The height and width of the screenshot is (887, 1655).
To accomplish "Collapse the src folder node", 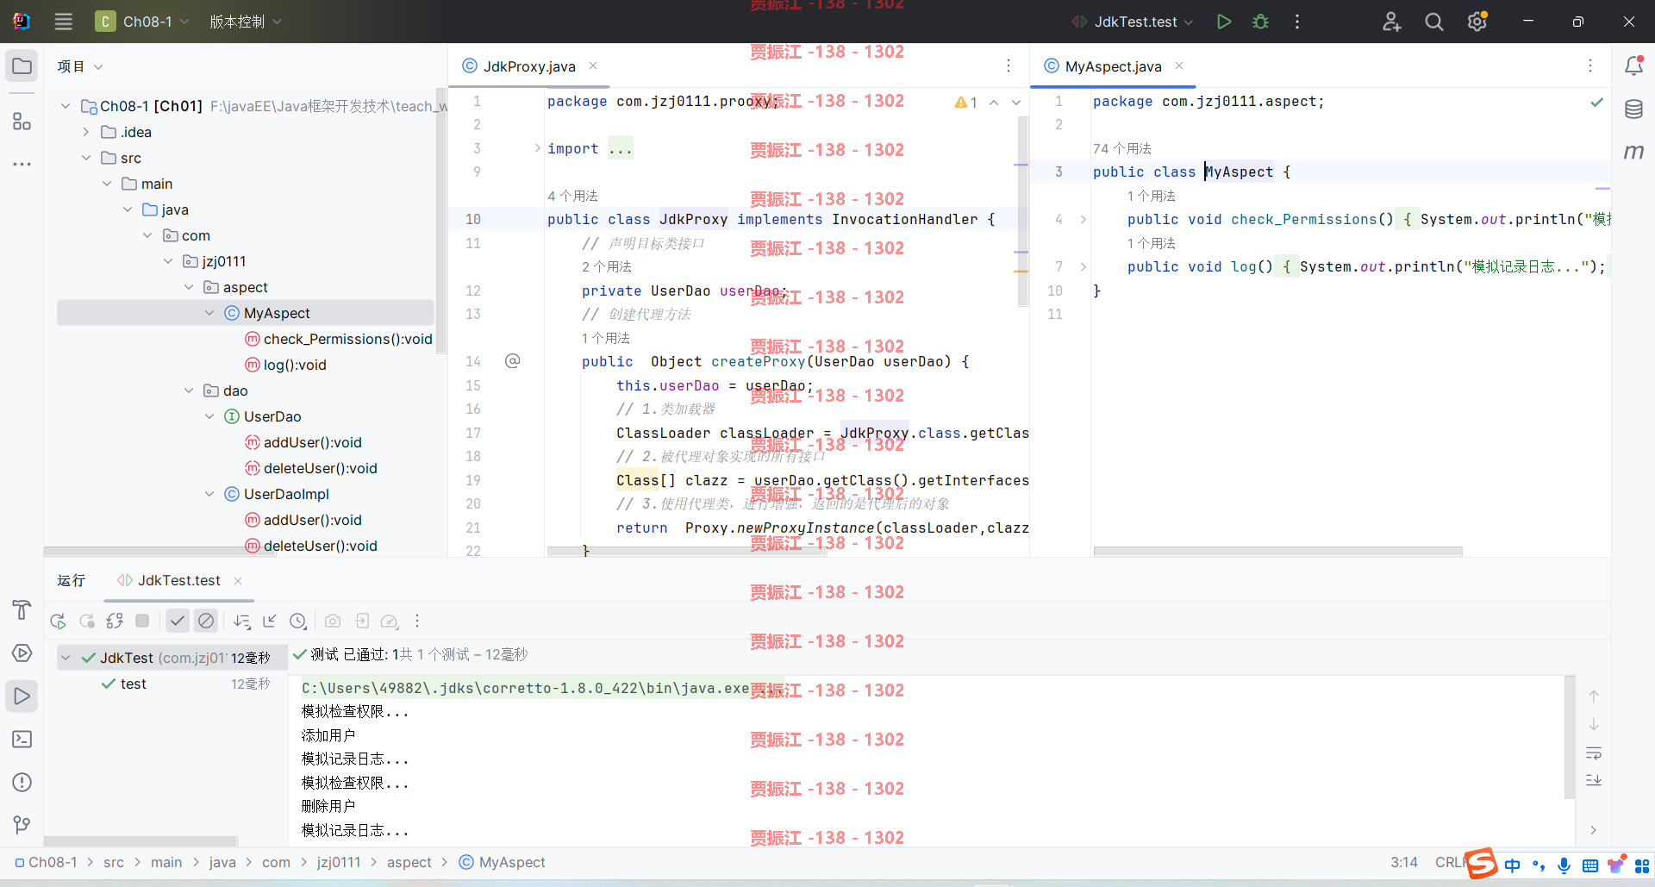I will pyautogui.click(x=86, y=158).
